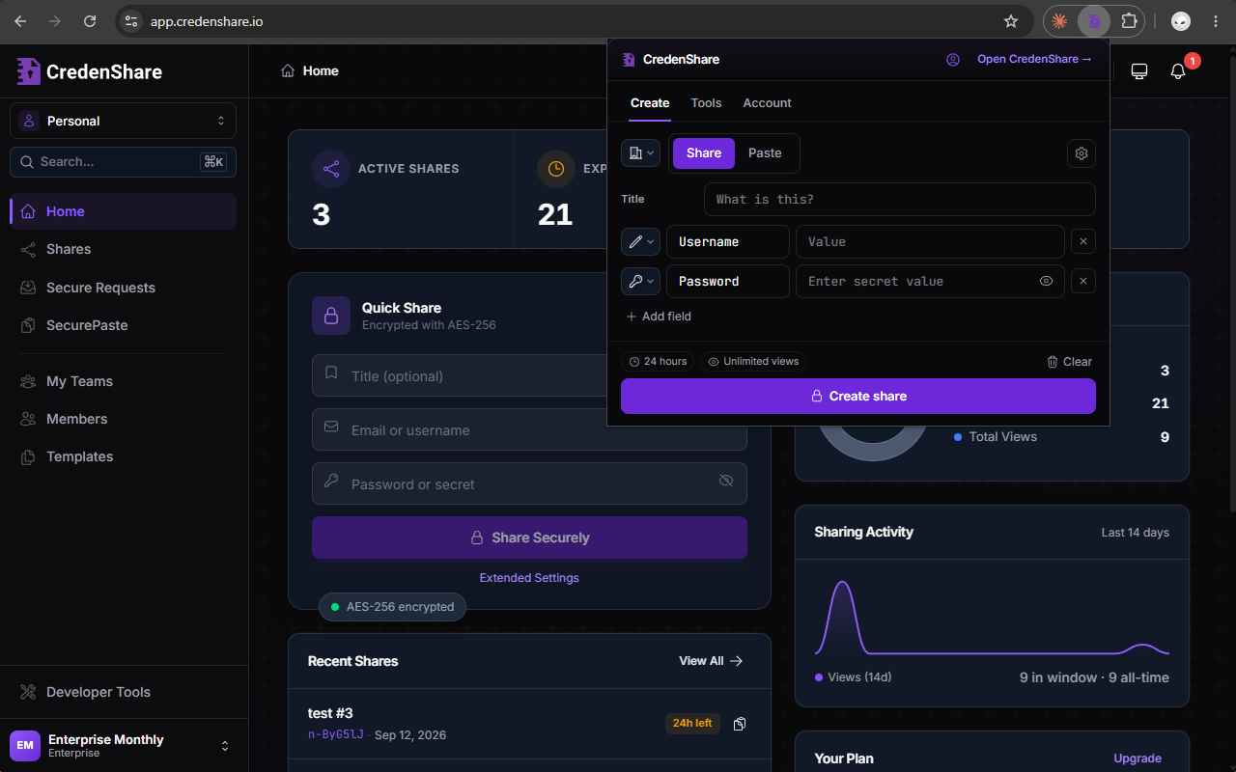Open the Unlimited views option
This screenshot has width=1236, height=772.
pyautogui.click(x=753, y=361)
